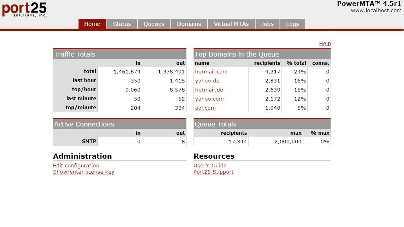Click Edit configuration link
404x227 pixels.
tap(76, 165)
